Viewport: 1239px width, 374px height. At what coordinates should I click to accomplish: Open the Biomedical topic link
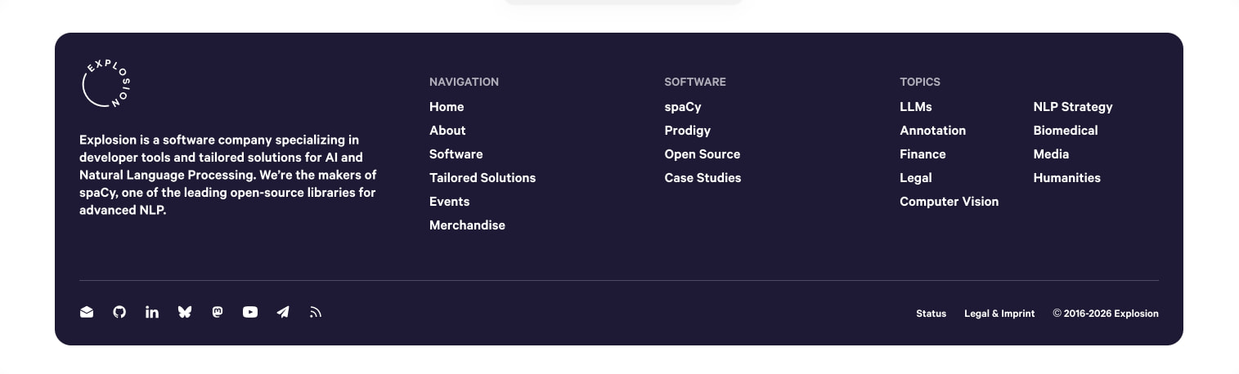coord(1066,131)
